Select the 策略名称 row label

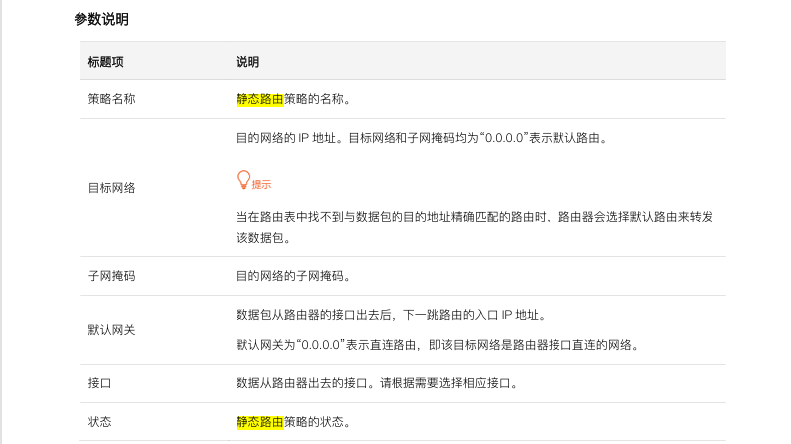(x=111, y=99)
